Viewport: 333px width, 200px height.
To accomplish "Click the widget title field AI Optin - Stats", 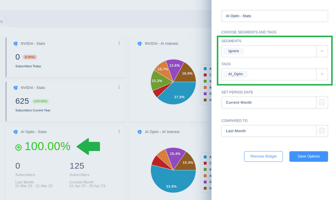I will 274,16.
